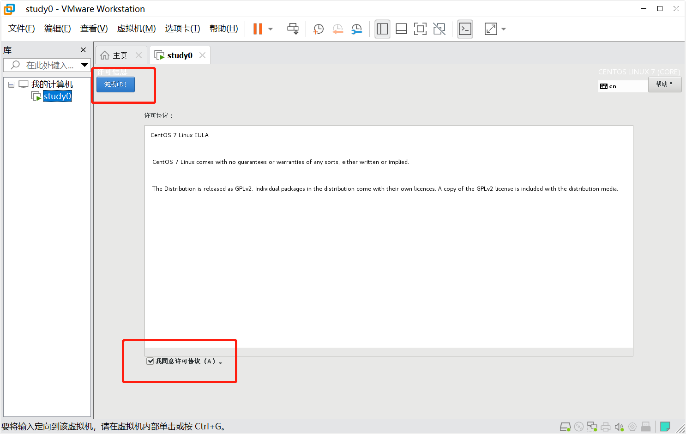Click the 'CentOS 7 Linux EULA' heading
Image resolution: width=686 pixels, height=434 pixels.
point(180,135)
